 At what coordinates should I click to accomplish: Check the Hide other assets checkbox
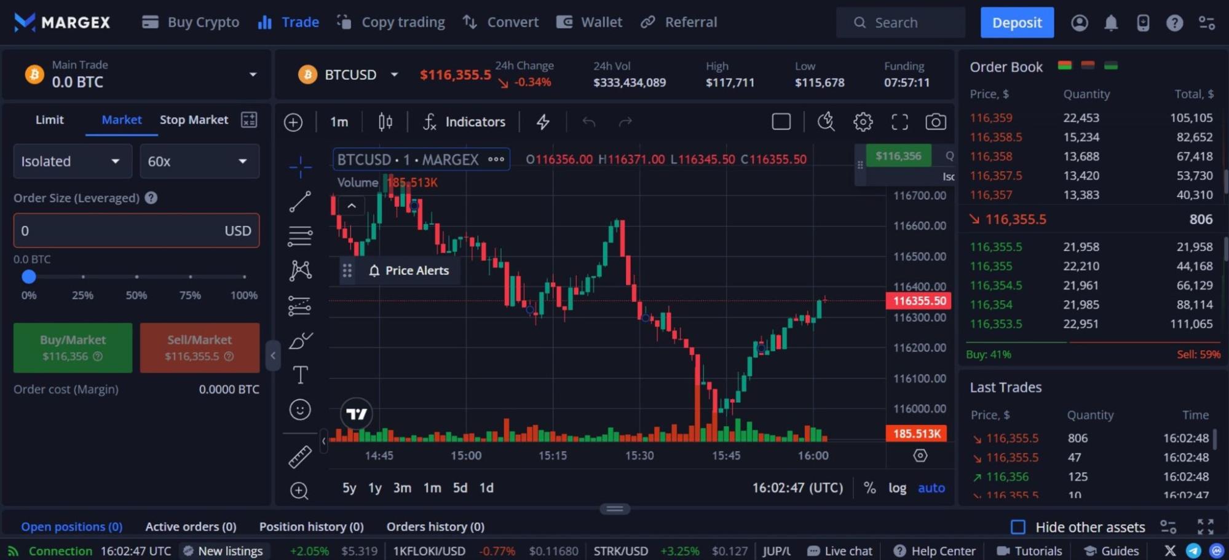click(1018, 527)
